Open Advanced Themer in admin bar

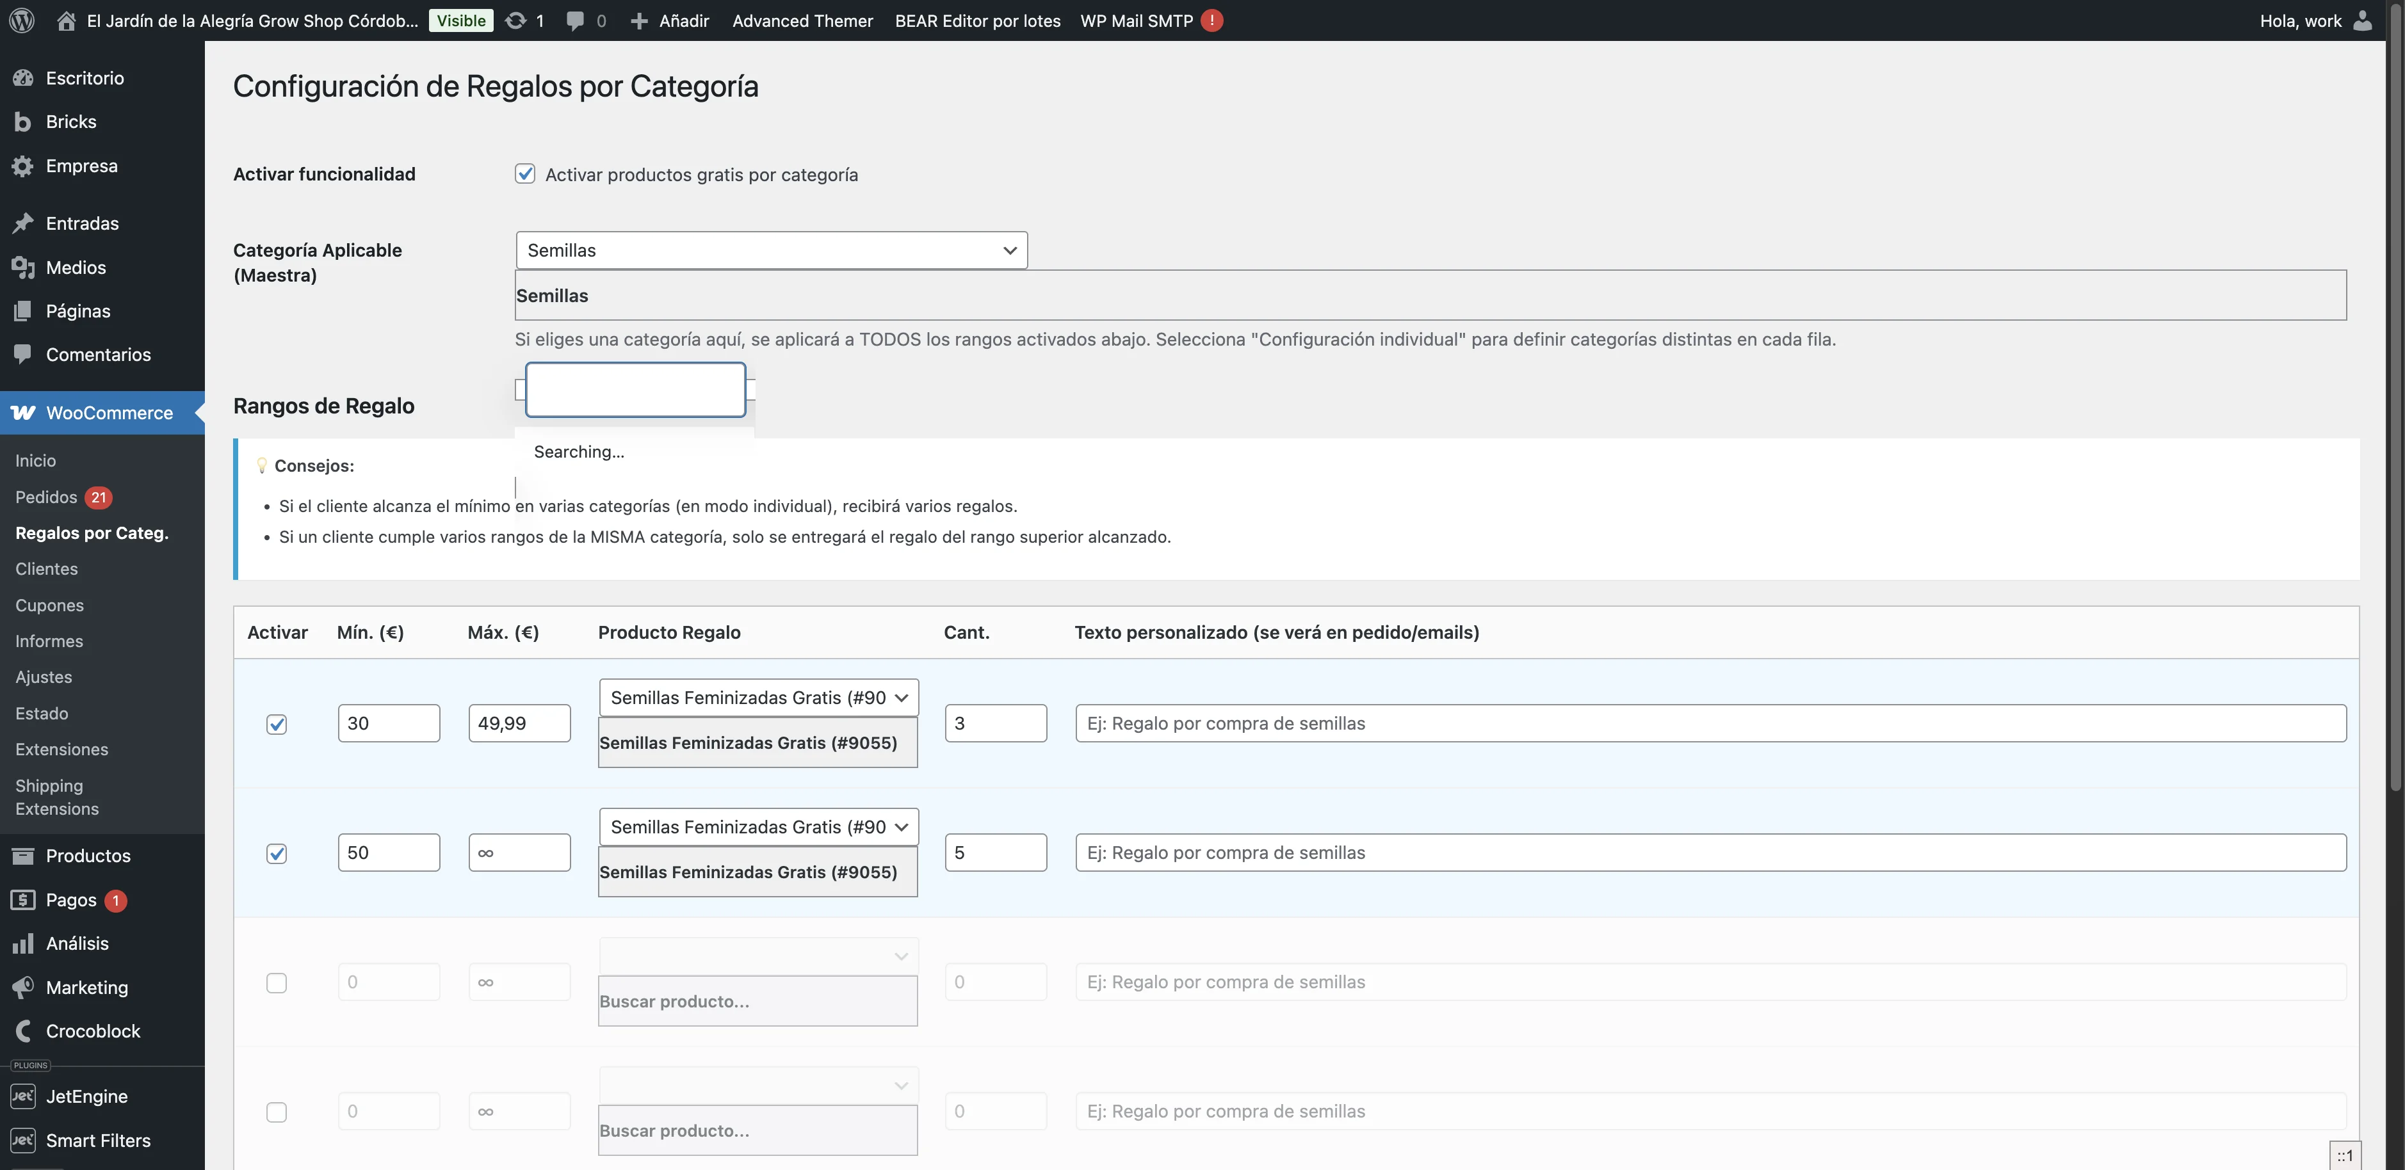[802, 20]
